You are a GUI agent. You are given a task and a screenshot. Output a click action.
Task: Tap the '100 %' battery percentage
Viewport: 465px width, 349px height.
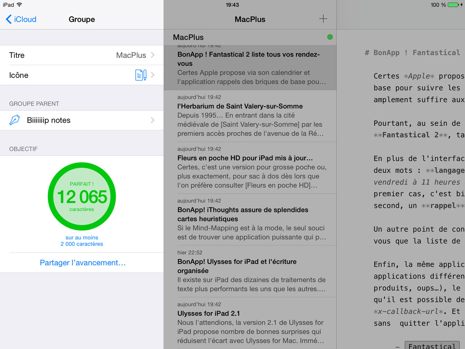[438, 5]
